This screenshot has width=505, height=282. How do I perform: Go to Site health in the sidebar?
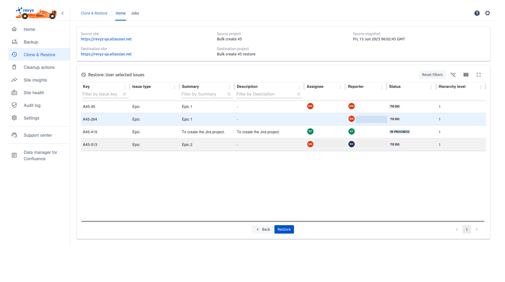click(34, 93)
